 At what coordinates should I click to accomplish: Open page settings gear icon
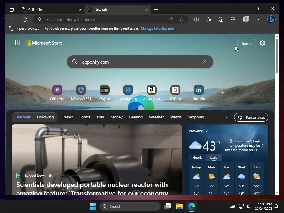point(263,43)
